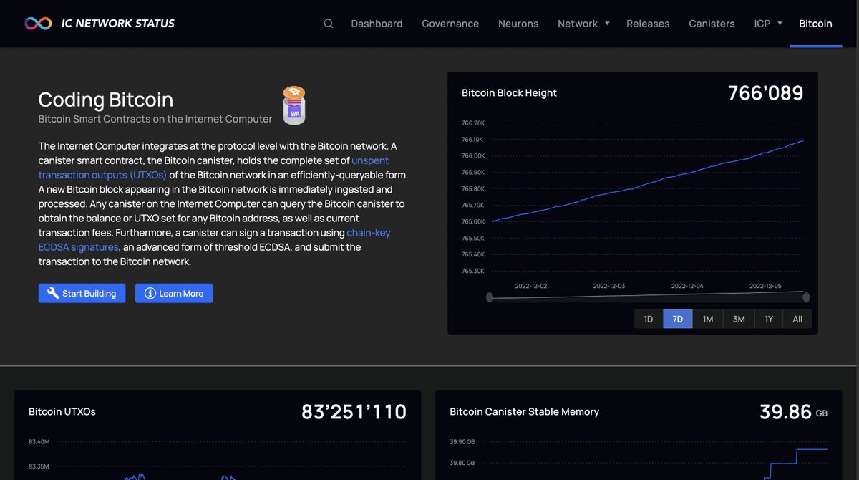Screen dimensions: 859x480
Task: Click the 39.86 GB memory value
Action: click(x=793, y=411)
